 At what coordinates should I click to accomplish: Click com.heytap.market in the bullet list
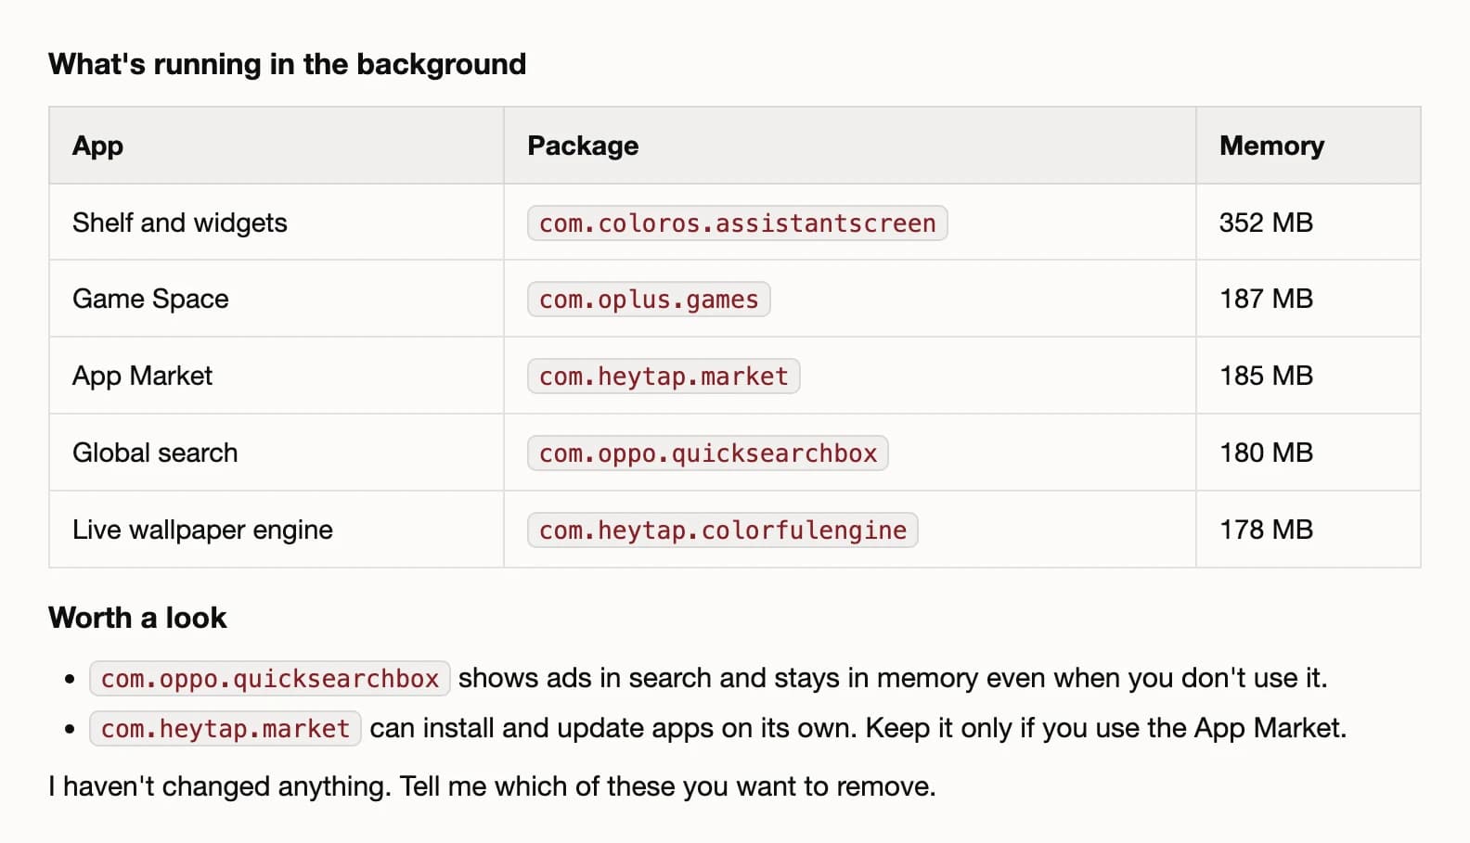[x=226, y=729]
